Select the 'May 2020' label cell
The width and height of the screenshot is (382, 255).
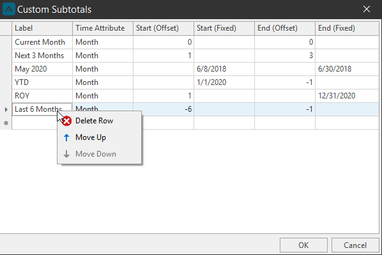point(42,69)
